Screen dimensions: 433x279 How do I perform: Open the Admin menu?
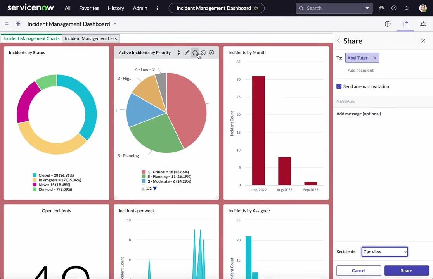140,8
